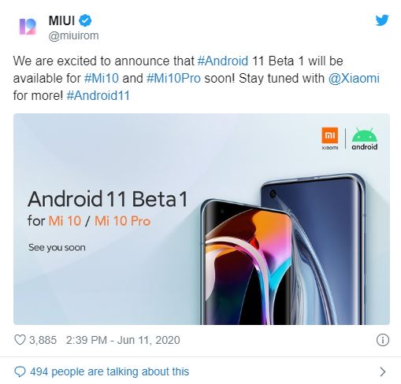Open the tweet info icon

coord(383,340)
